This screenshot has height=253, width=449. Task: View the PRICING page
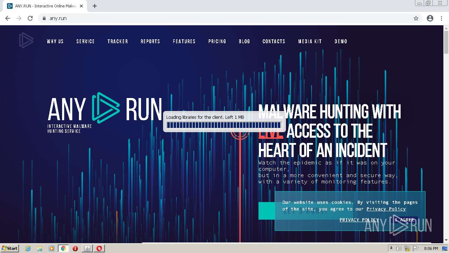[217, 41]
